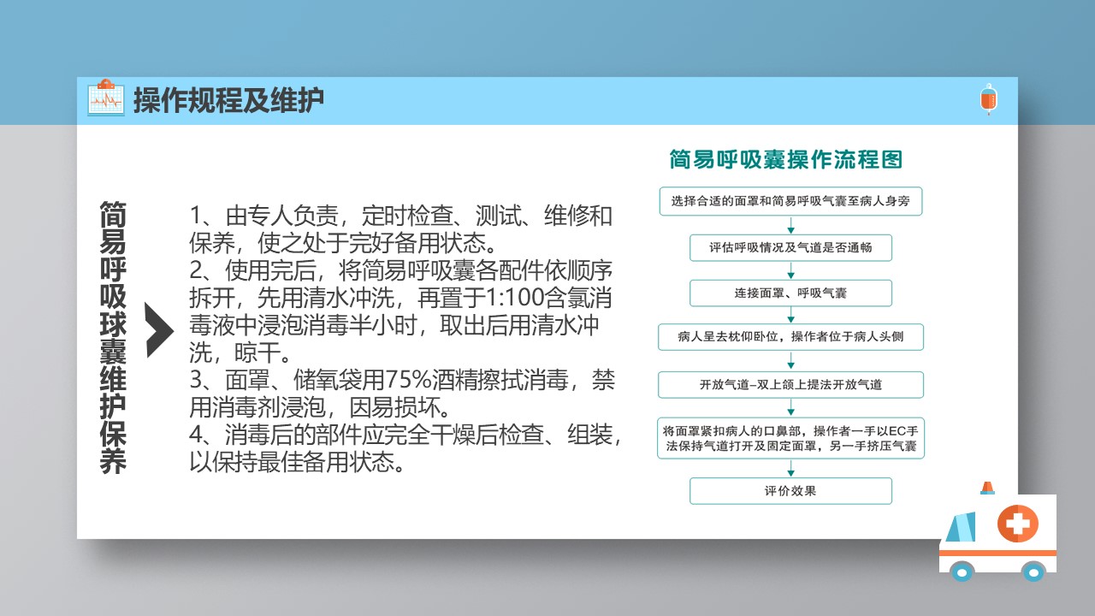Click the ambulance's red cross emblem
Viewport: 1095px width, 616px height.
(x=1016, y=522)
